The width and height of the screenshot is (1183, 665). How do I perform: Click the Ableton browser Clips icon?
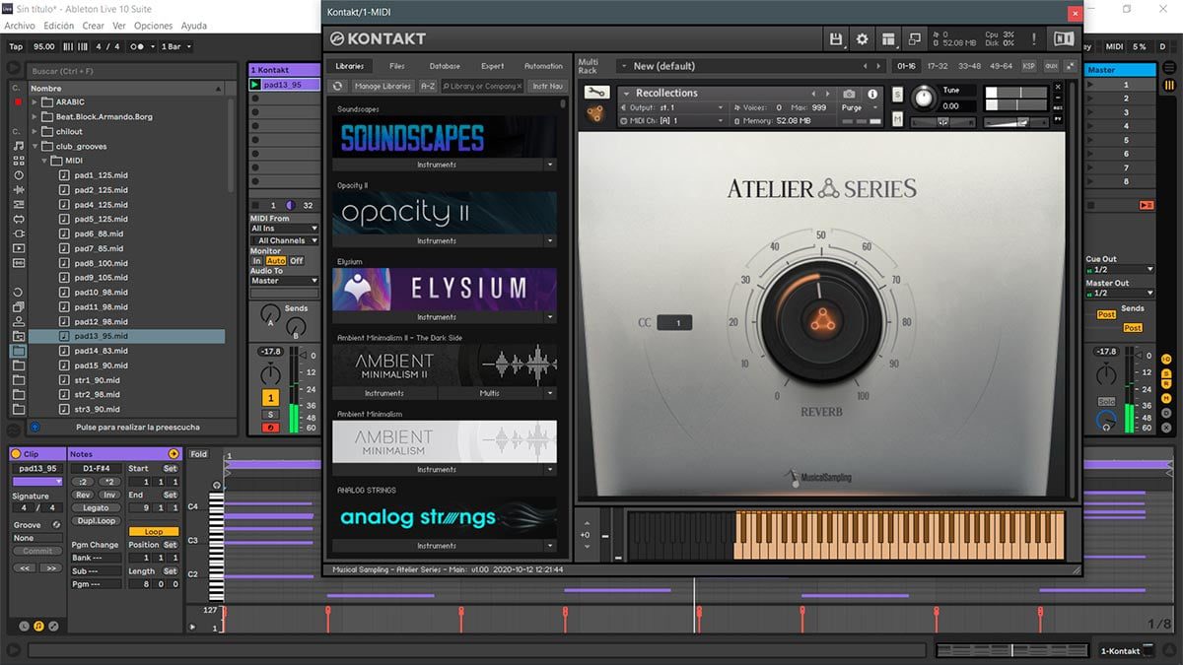pyautogui.click(x=19, y=248)
